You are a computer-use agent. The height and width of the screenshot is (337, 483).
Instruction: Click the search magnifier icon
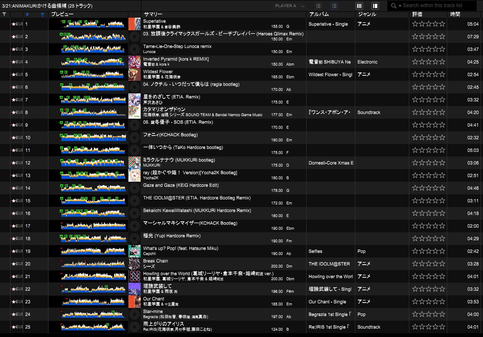394,5
